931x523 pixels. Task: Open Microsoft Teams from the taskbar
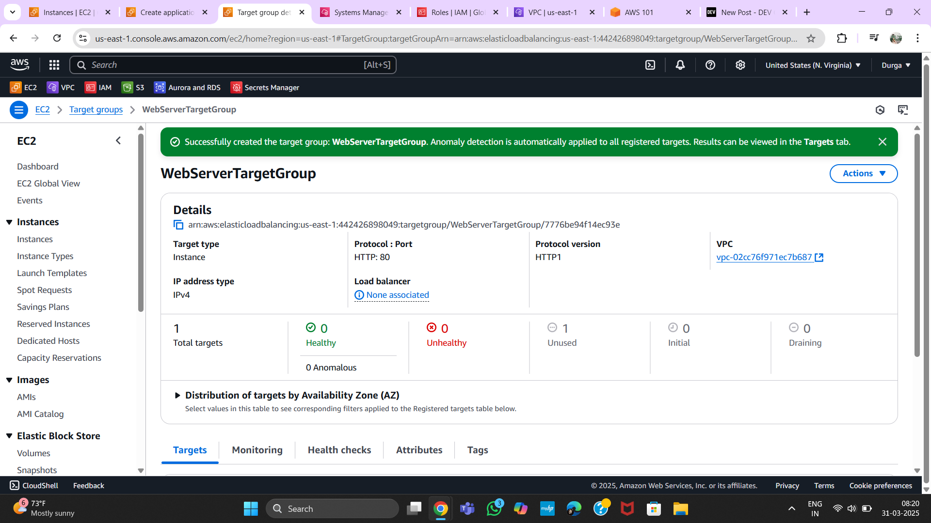467,509
